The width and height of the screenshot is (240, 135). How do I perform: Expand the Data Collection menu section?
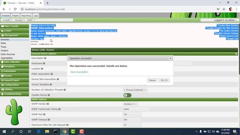15,62
